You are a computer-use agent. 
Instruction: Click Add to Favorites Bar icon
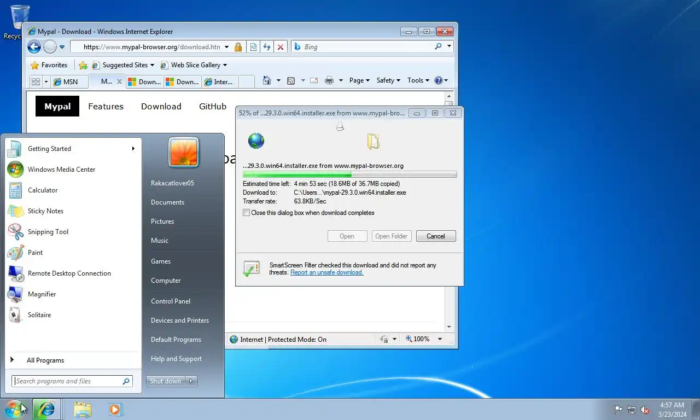click(83, 65)
